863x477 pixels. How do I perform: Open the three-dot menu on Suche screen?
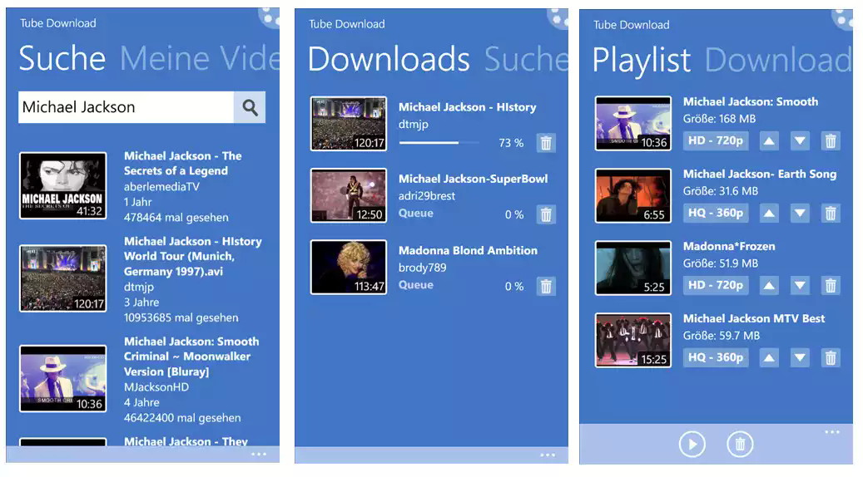pos(259,454)
